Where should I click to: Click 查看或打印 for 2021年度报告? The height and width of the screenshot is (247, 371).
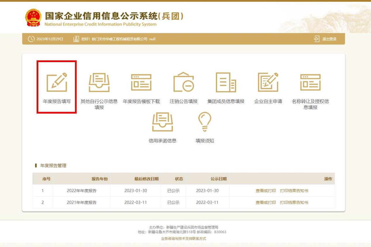266,202
